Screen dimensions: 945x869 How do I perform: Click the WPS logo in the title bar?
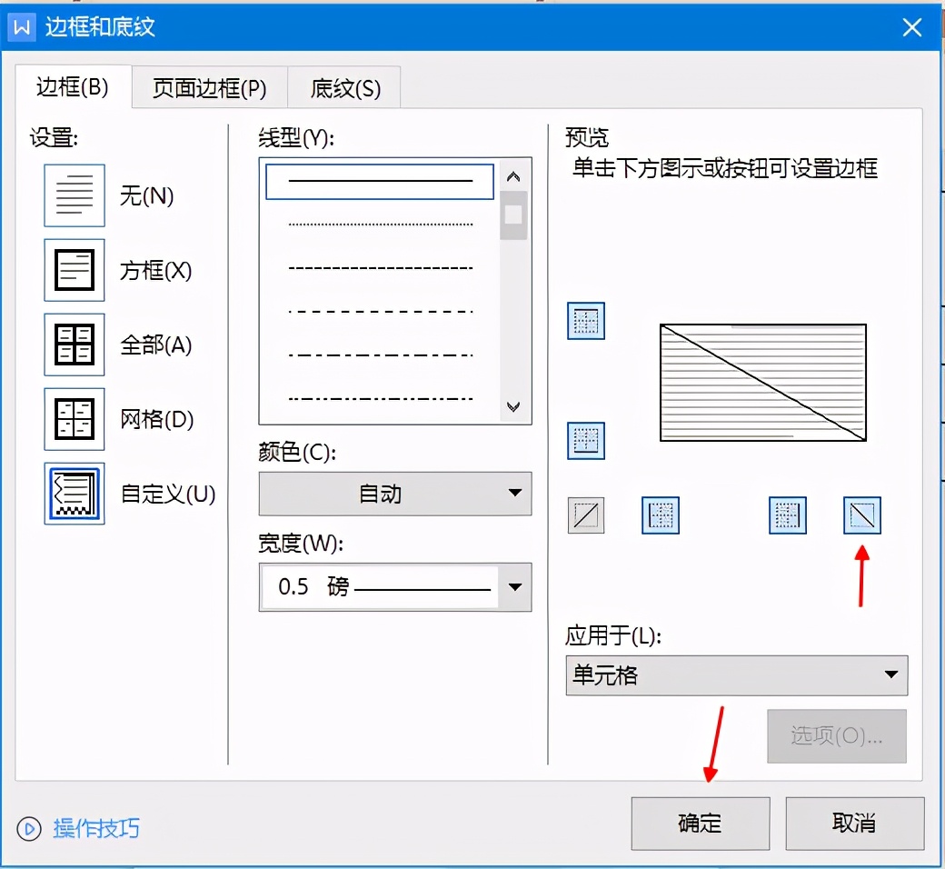pyautogui.click(x=21, y=26)
